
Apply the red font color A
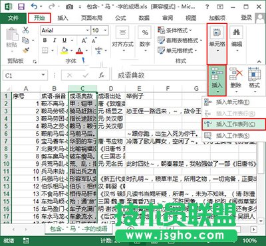pos(79,50)
